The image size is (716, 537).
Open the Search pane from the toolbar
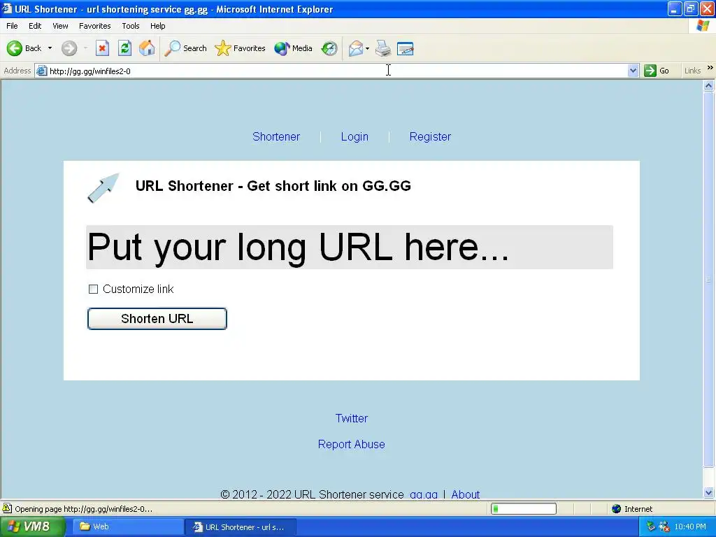click(x=185, y=48)
